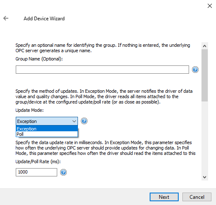Focus the Group Name (Optional) text box
This screenshot has height=205, width=216.
pyautogui.click(x=102, y=70)
